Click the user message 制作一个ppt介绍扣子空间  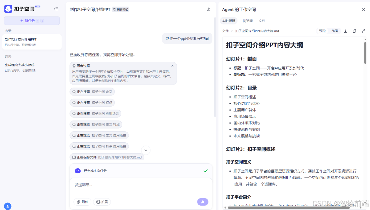187,39
